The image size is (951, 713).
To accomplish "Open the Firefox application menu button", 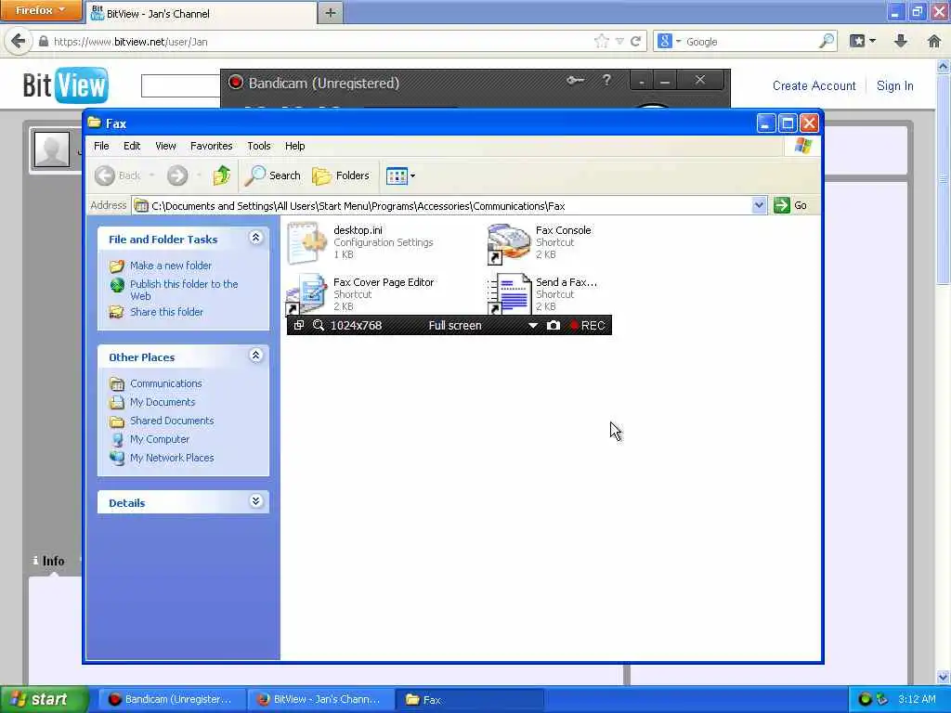I will click(41, 10).
